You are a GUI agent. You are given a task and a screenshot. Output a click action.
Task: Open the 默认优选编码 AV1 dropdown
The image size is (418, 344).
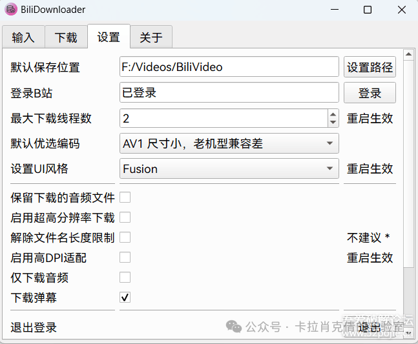(x=229, y=143)
